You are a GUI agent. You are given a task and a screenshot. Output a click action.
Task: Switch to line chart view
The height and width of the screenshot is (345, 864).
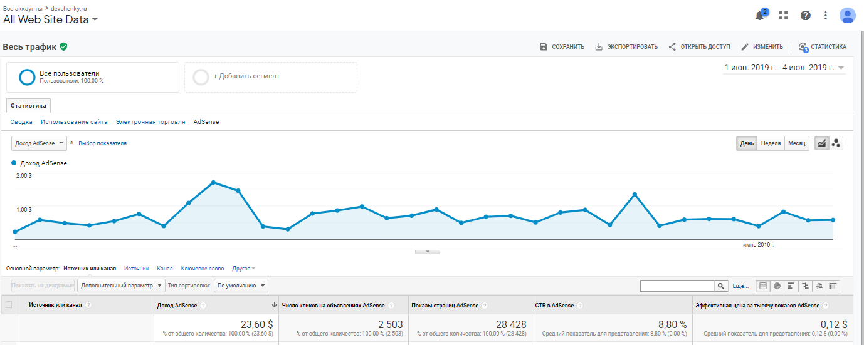point(821,143)
